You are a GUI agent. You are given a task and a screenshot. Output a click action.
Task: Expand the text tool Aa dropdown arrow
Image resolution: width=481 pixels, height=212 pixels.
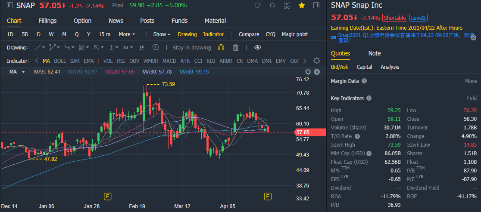pyautogui.click(x=131, y=47)
